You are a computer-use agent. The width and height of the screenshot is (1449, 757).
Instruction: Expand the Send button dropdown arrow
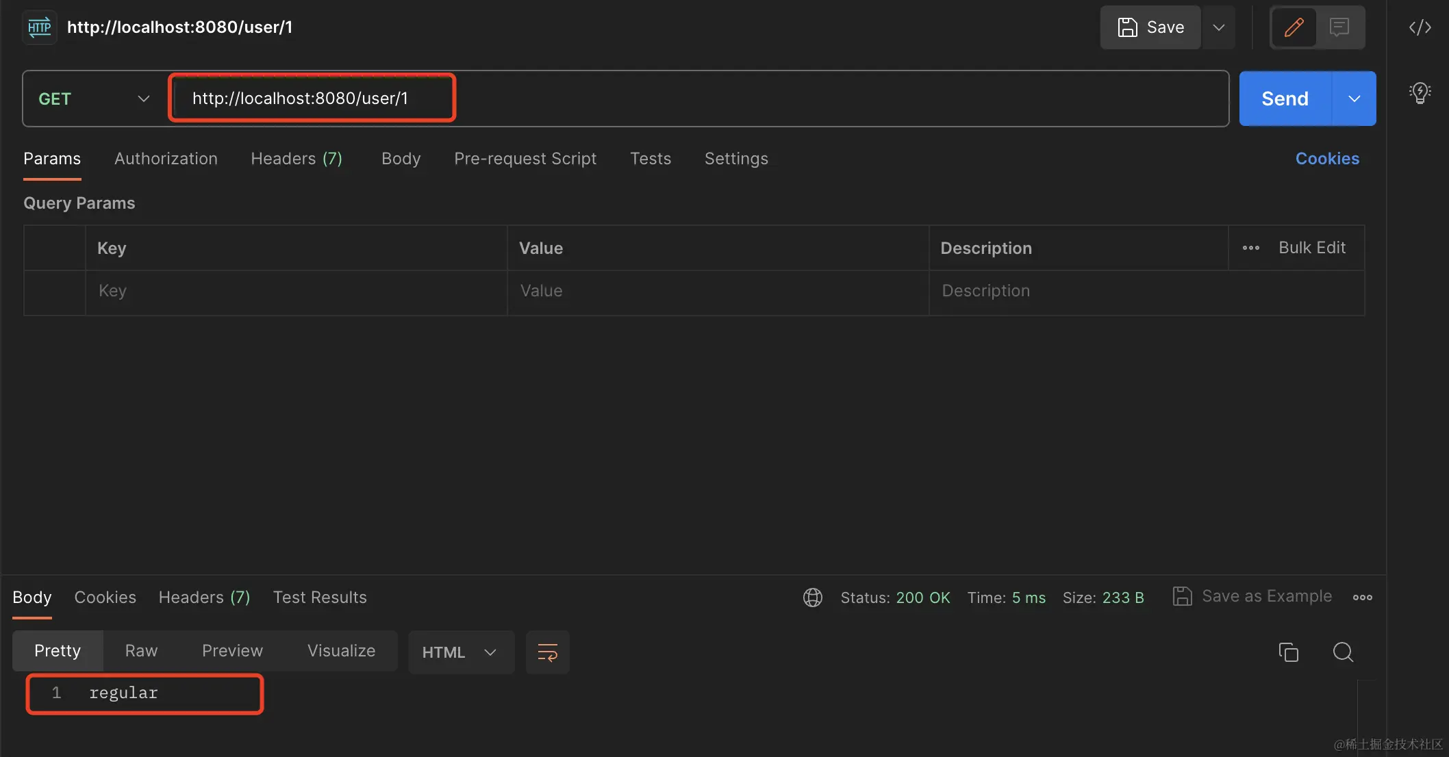[x=1354, y=99]
